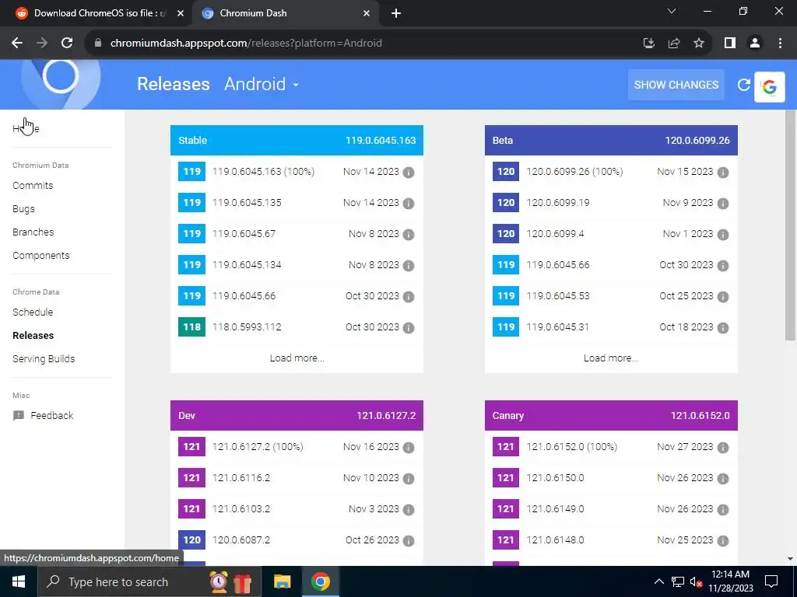Open info icon for 121.0.6148.0 canary

pyautogui.click(x=723, y=541)
